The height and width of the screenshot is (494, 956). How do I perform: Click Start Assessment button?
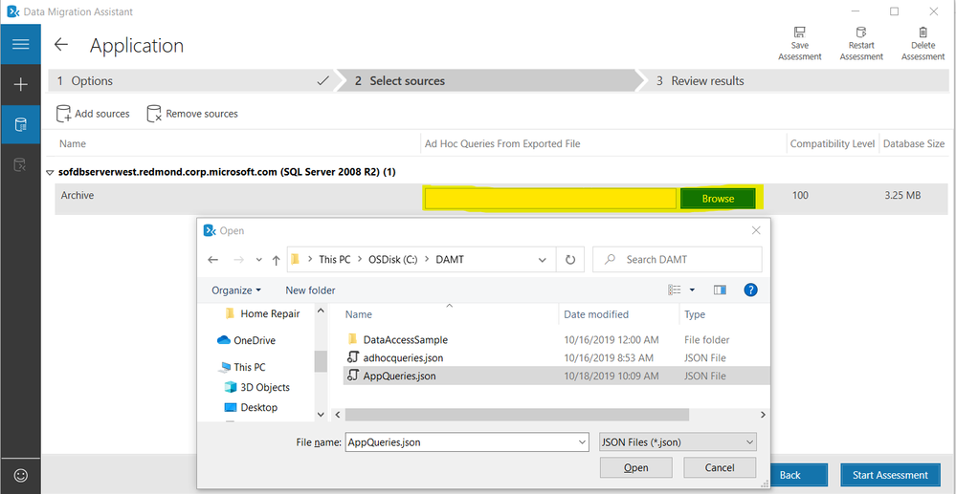(890, 475)
